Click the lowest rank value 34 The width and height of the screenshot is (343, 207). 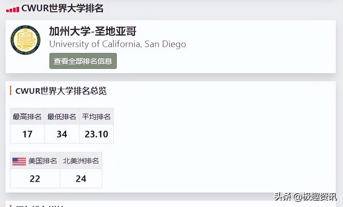pyautogui.click(x=62, y=134)
